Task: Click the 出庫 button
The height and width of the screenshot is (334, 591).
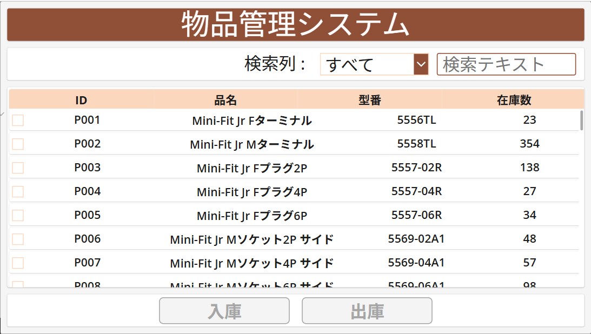Action: coord(367,311)
